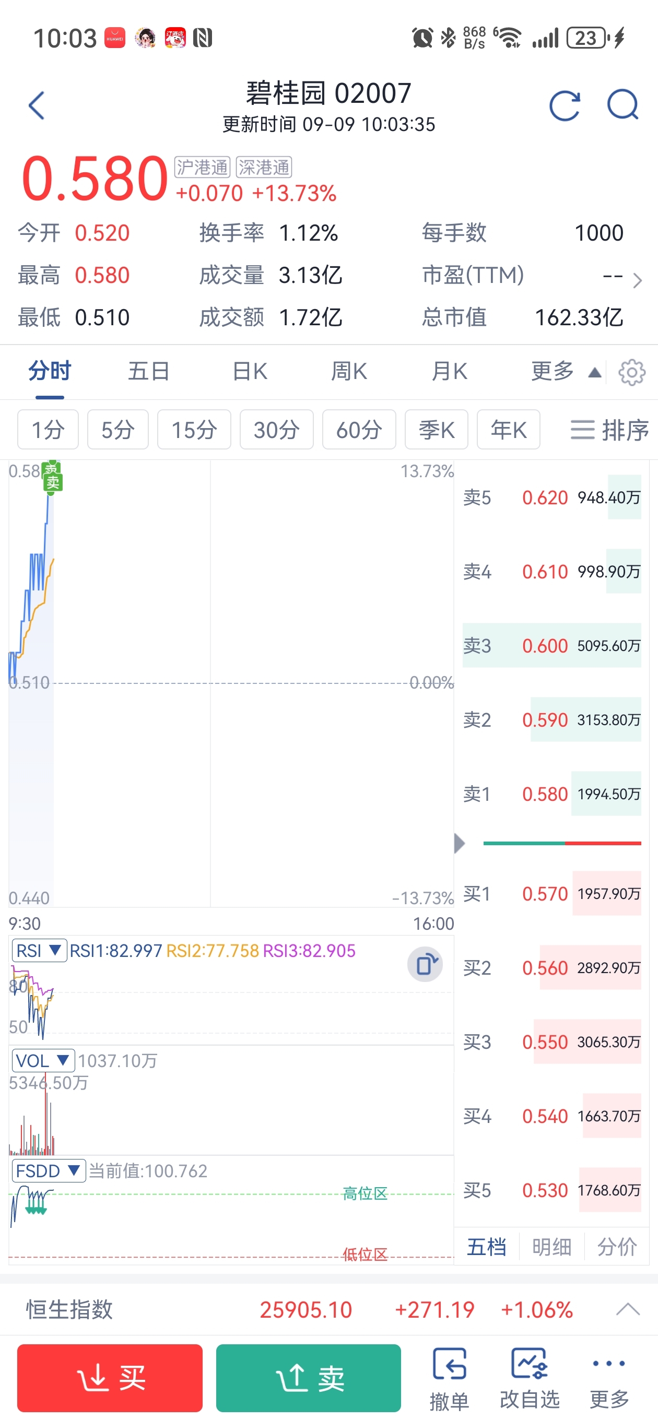The height and width of the screenshot is (1420, 658).
Task: Tap the rotate chart landscape icon
Action: click(425, 964)
